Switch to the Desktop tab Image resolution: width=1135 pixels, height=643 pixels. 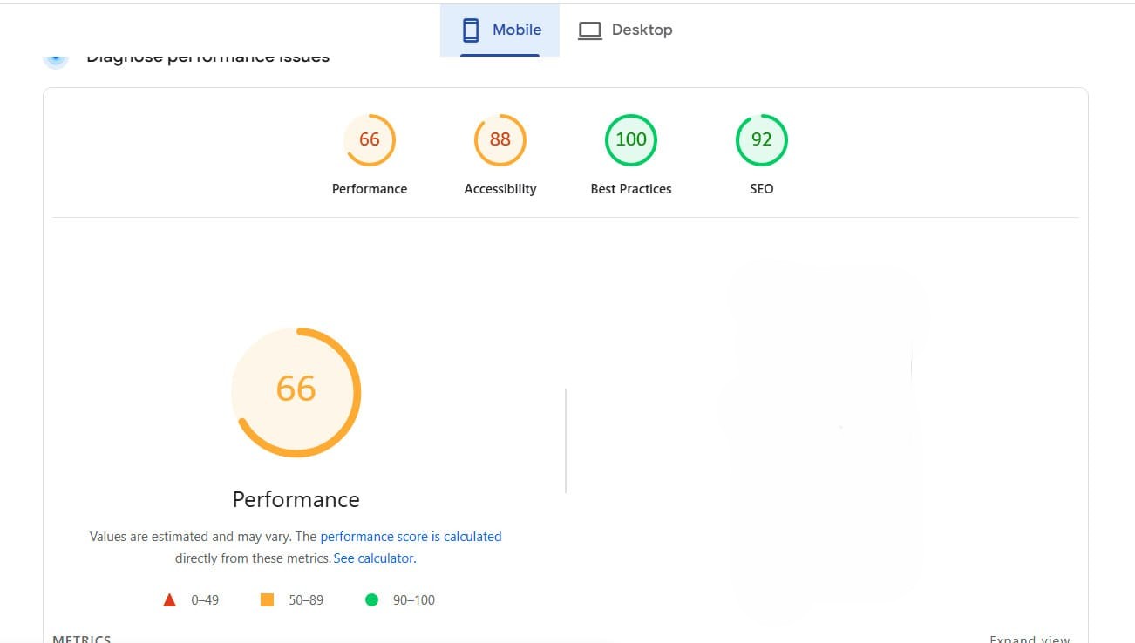[x=624, y=29]
